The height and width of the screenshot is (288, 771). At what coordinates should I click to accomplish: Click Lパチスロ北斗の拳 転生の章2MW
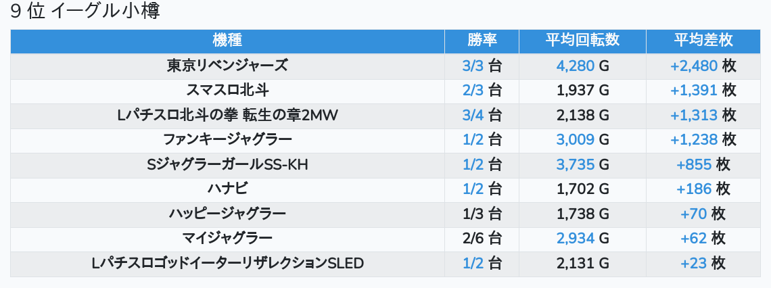tap(227, 115)
